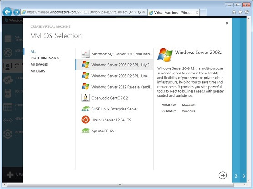The height and width of the screenshot is (189, 253).
Task: Open browser Home icon
Action: click(x=234, y=12)
